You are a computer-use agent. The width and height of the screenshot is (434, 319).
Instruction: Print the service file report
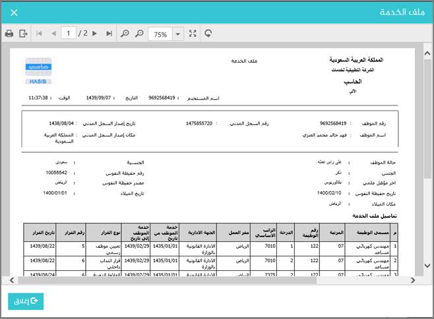[x=9, y=34]
